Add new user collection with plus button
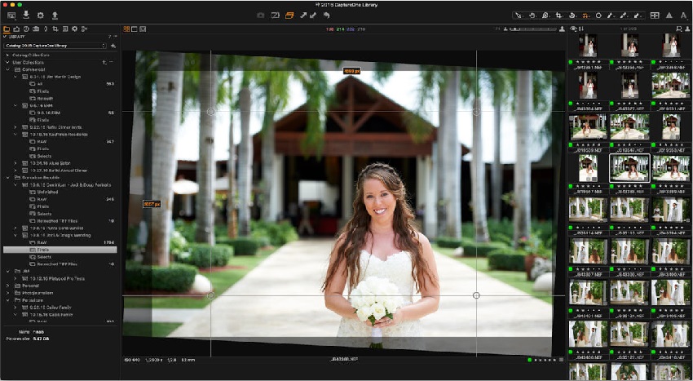The width and height of the screenshot is (693, 381). click(x=104, y=62)
